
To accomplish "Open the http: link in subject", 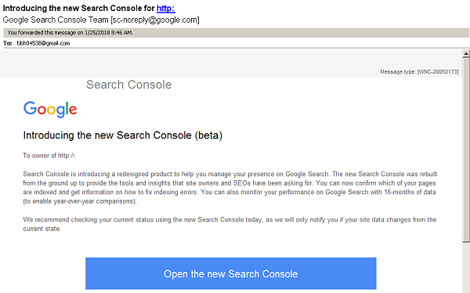I will [166, 8].
